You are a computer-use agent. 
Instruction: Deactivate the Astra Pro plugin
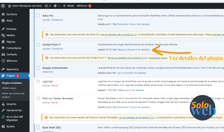[x=57, y=20]
